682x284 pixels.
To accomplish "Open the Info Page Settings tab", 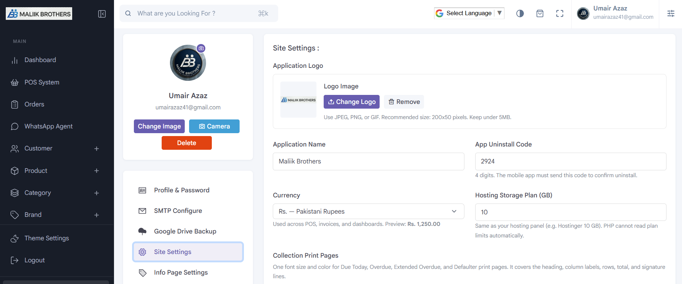I will pyautogui.click(x=188, y=272).
